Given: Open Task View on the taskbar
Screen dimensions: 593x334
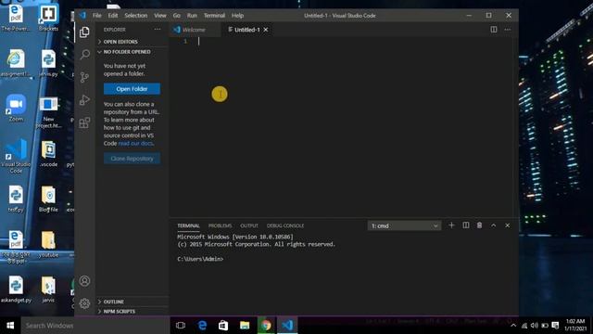Looking at the screenshot, I should pos(181,326).
